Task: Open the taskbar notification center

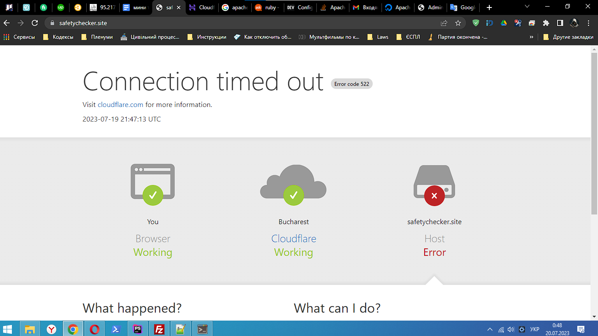Action: [581, 329]
